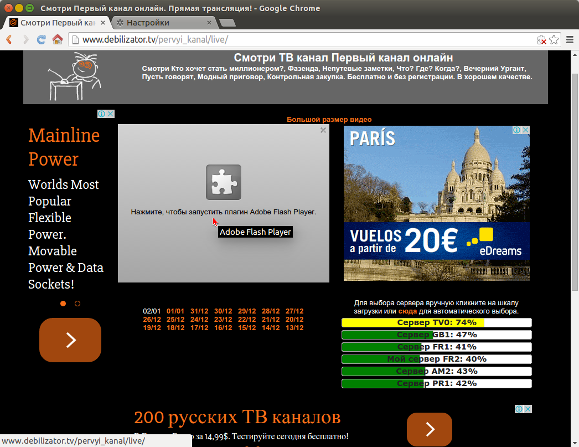This screenshot has height=447, width=579.
Task: Click AdChoices info icon on 200 channels ad
Action: coord(519,409)
